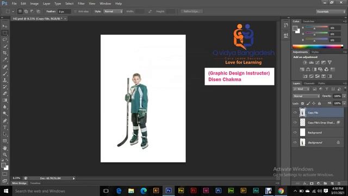Select the Rectangular Marquee tool
The height and width of the screenshot is (196, 348).
coord(5,33)
